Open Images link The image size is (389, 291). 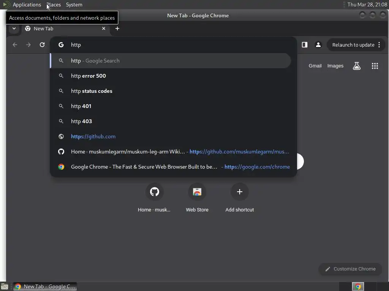[335, 66]
